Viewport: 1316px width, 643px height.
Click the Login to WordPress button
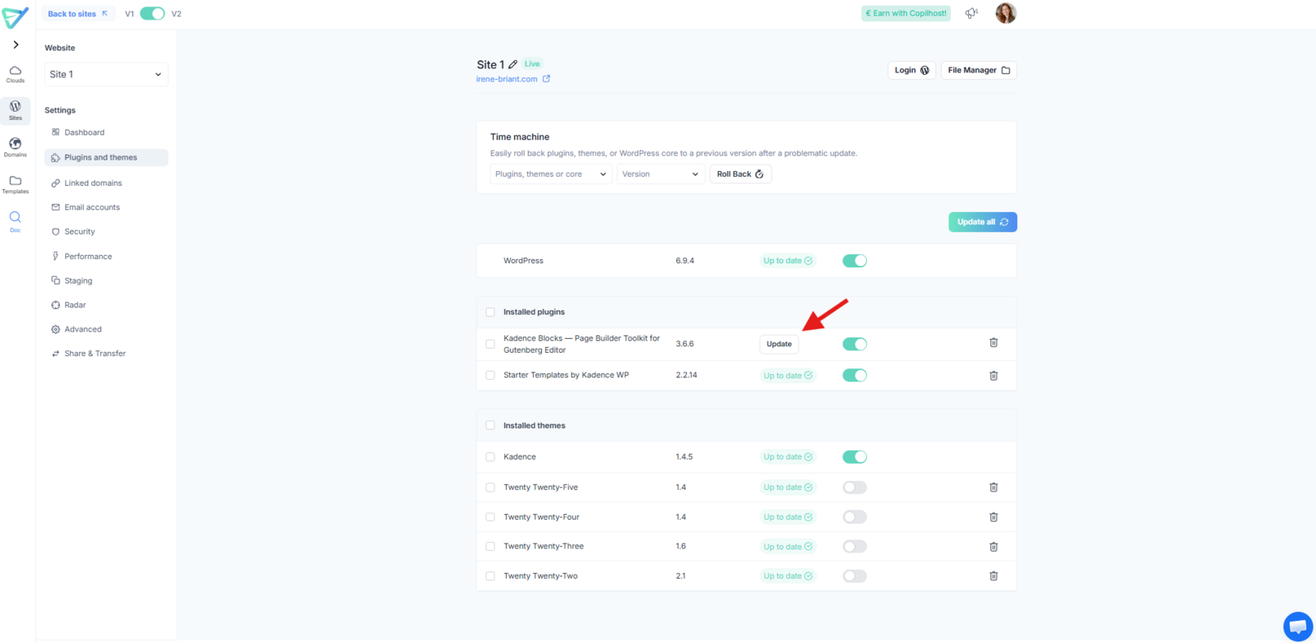point(911,71)
